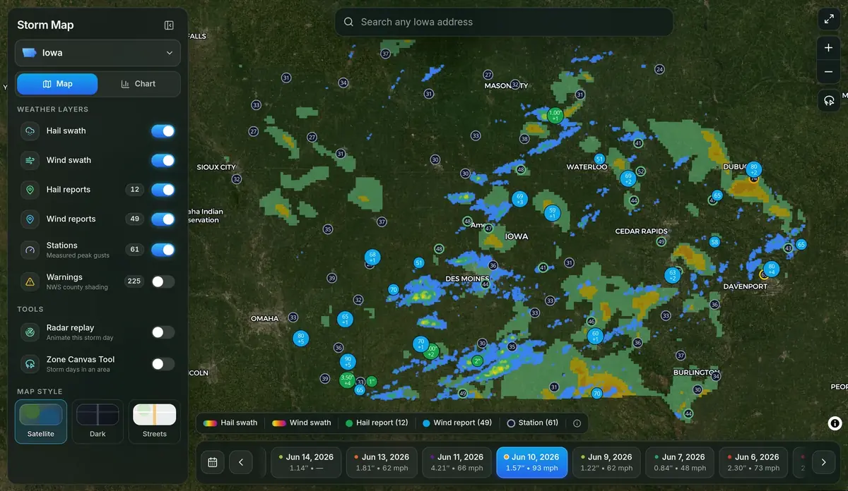Click Hail swath legend color gradient
This screenshot has height=491, width=848.
(210, 423)
